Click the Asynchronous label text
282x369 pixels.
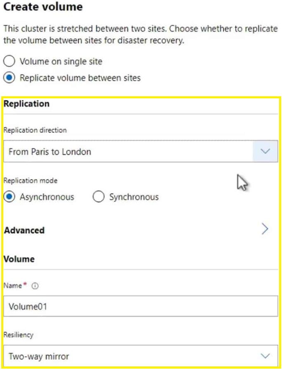(x=47, y=197)
